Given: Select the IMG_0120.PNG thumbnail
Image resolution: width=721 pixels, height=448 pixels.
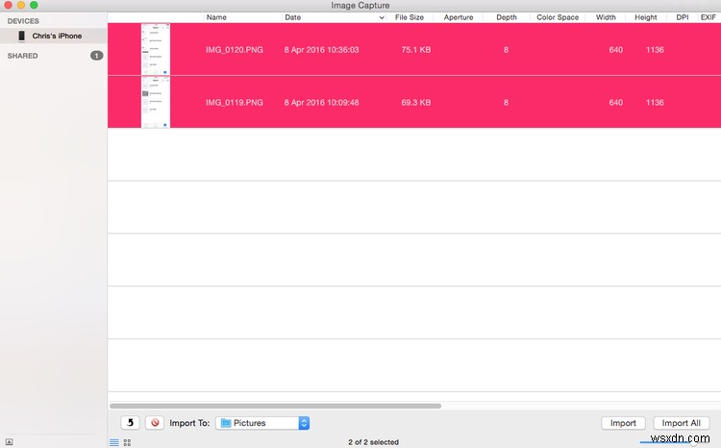Looking at the screenshot, I should coord(156,49).
